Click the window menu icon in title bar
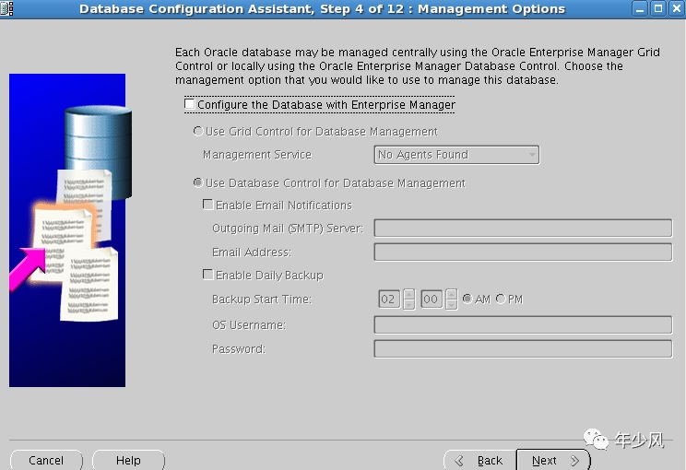Viewport: 686px width, 470px height. tap(7, 8)
